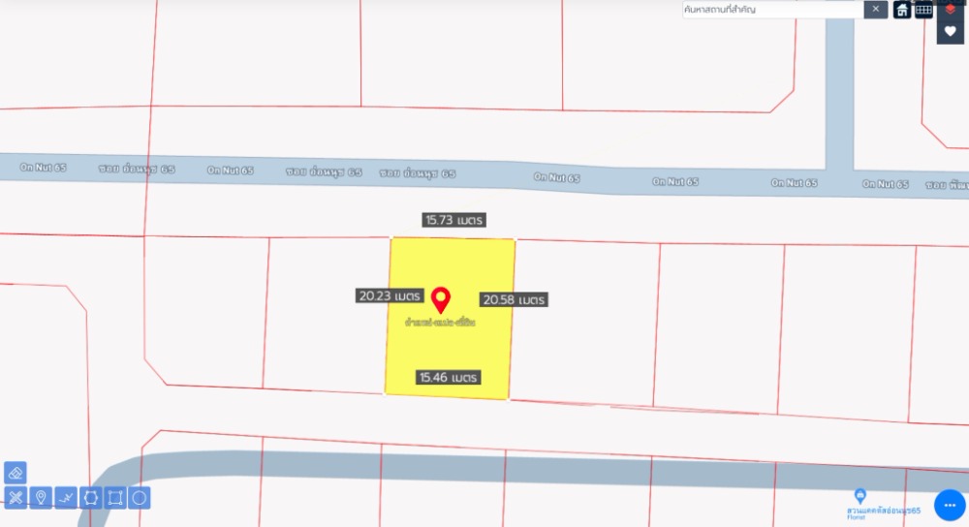Click the crossed pencil and ruler tool
This screenshot has height=527, width=969.
16,498
